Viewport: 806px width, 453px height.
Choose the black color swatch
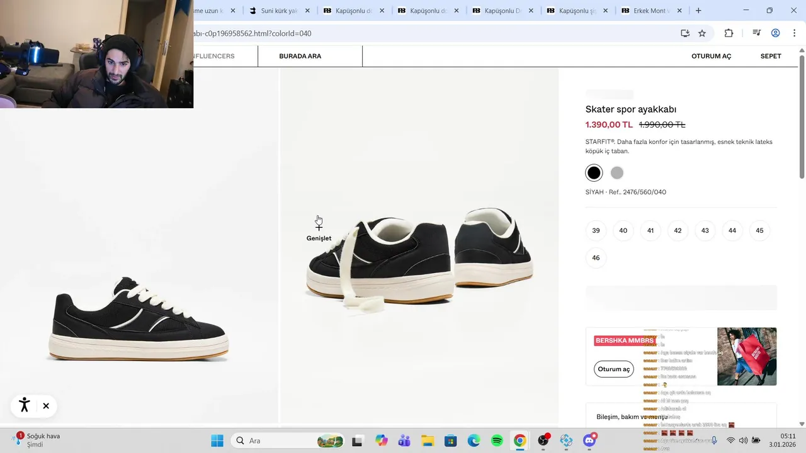point(594,172)
